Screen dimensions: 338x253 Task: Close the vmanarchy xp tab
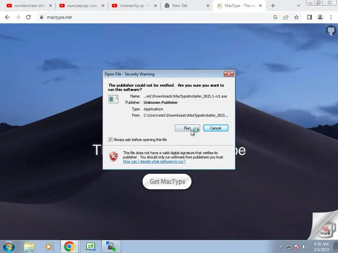coord(155,6)
